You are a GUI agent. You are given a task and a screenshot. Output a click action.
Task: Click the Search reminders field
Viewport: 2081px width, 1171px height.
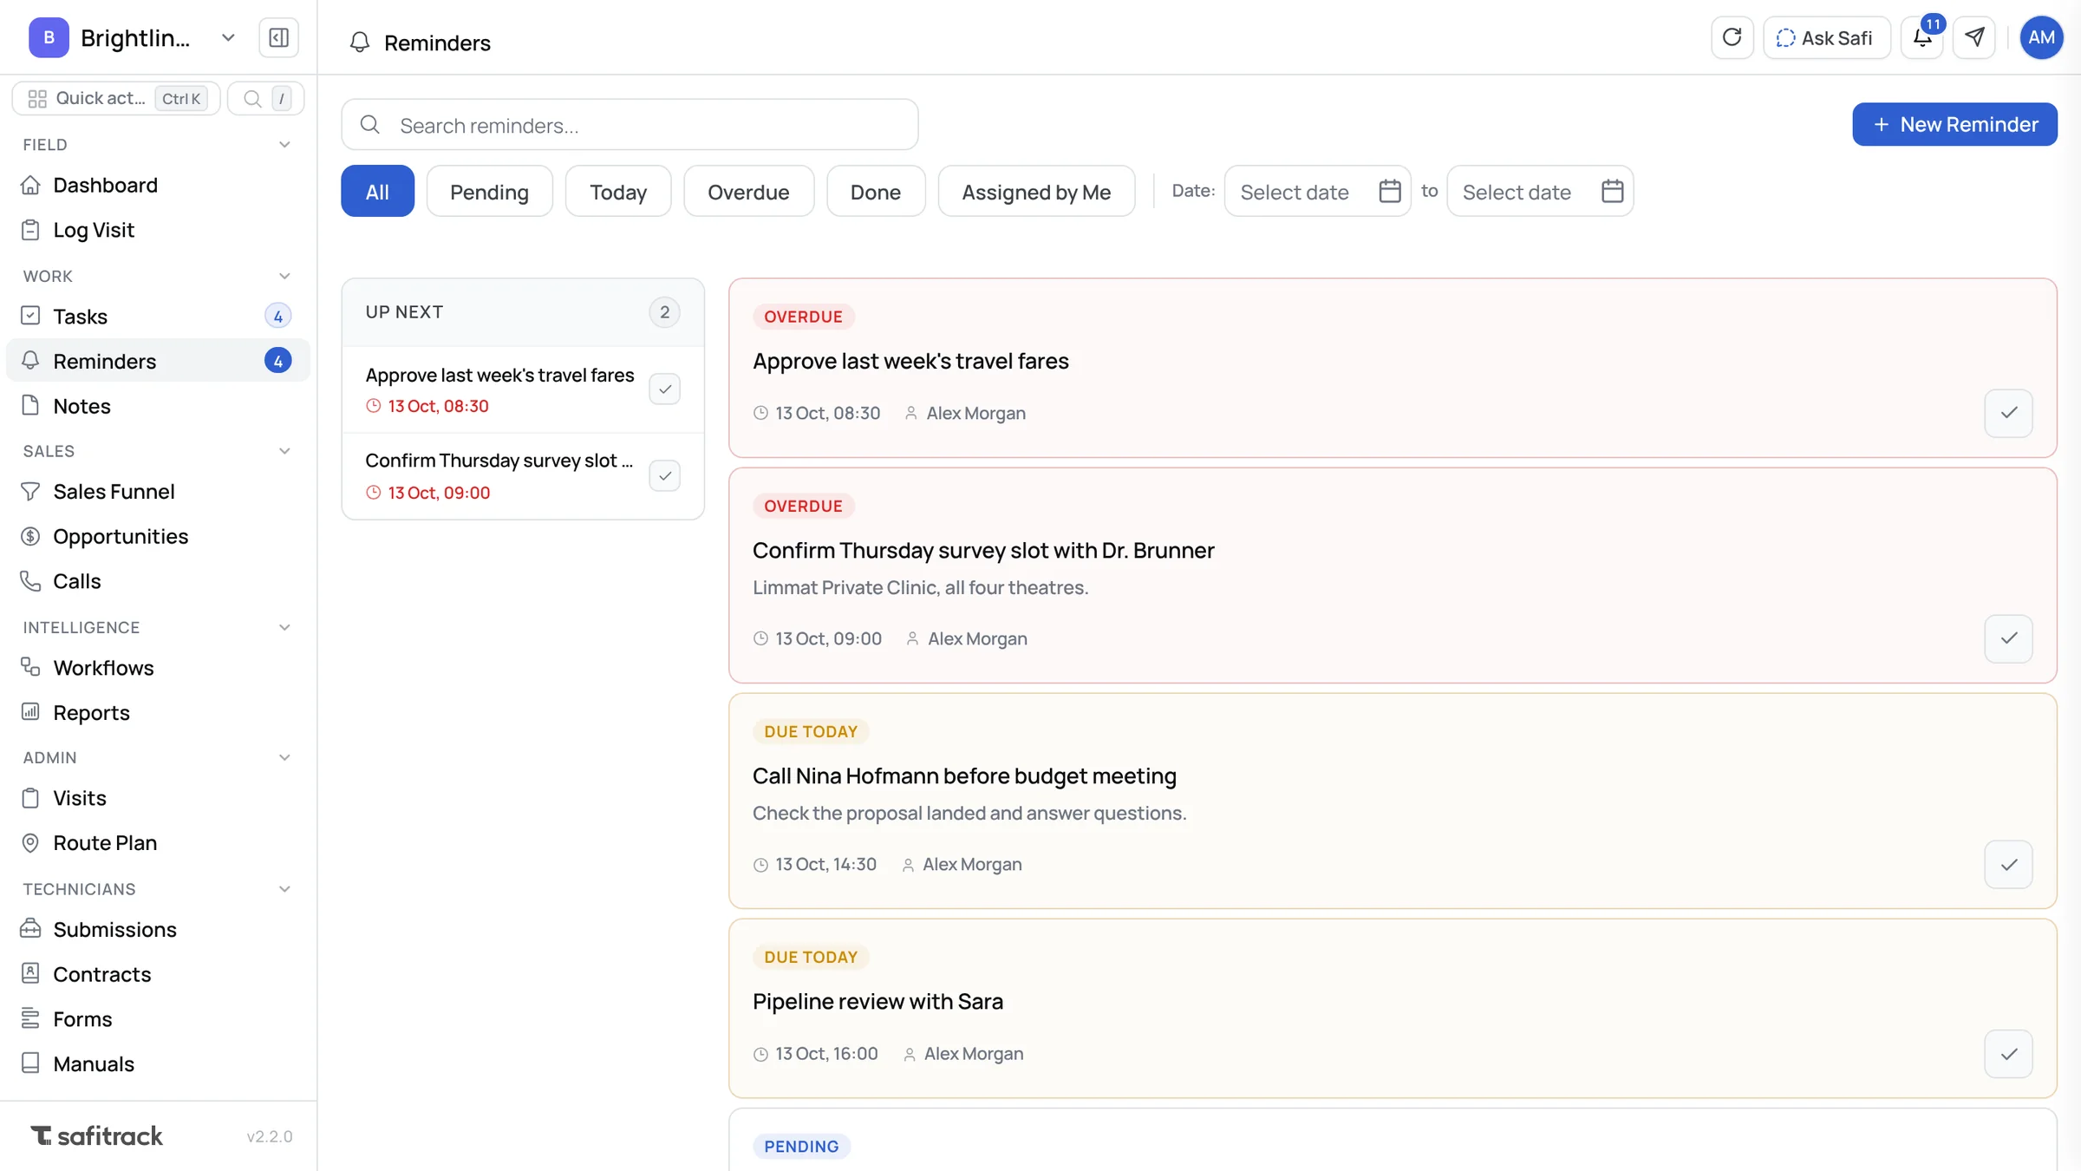click(630, 125)
